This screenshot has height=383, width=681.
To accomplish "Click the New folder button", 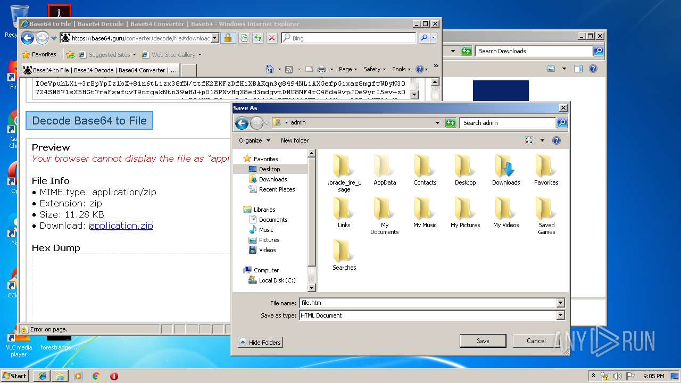I will click(x=295, y=140).
